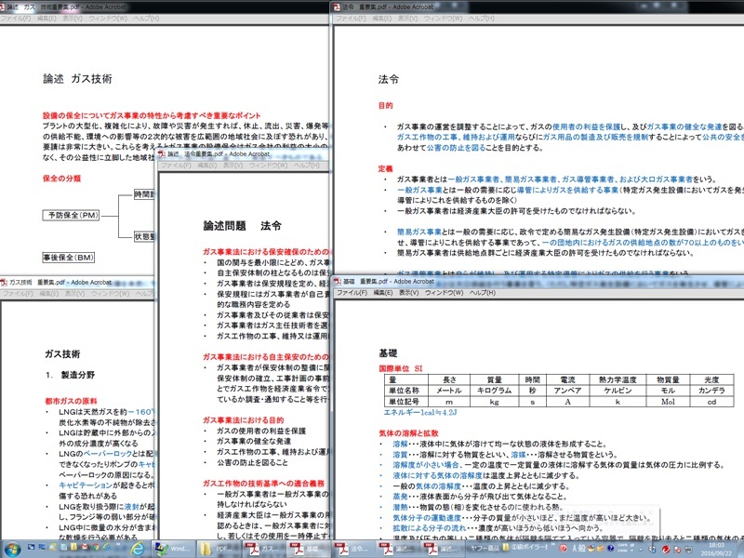Open 編集(E) menu in ガス技術 重要集 window
This screenshot has height=558, width=744.
(48, 293)
